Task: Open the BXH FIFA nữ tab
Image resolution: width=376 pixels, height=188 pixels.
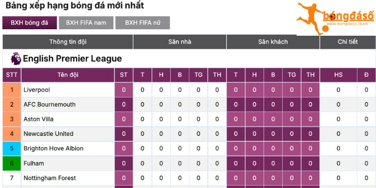Action: point(142,23)
